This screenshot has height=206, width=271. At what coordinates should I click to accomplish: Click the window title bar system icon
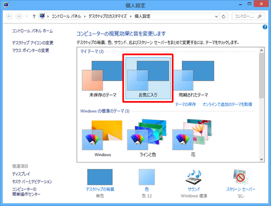(6, 4)
